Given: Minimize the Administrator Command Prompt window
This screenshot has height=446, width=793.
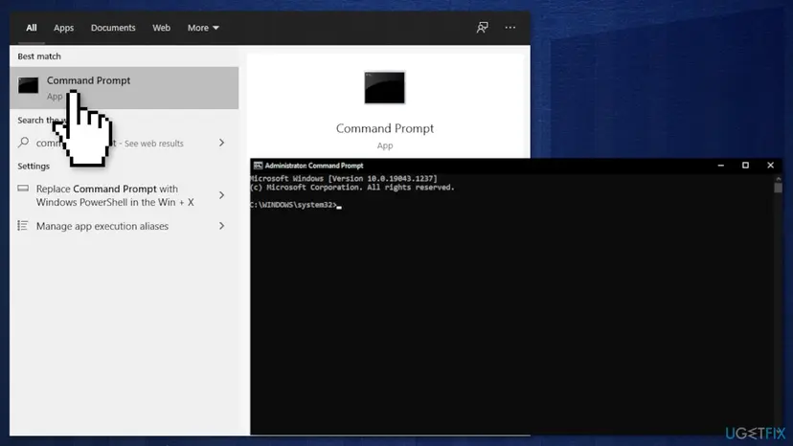Looking at the screenshot, I should point(720,166).
